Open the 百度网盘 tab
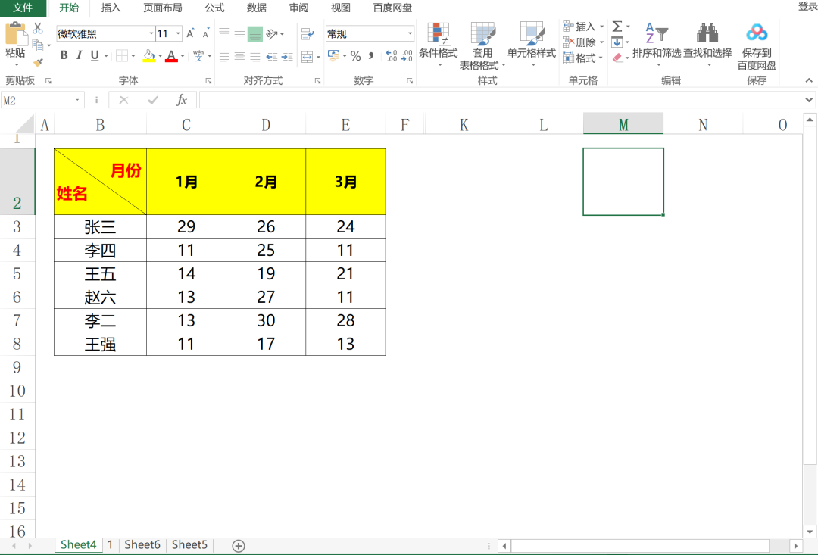Viewport: 818px width, 555px height. [392, 8]
